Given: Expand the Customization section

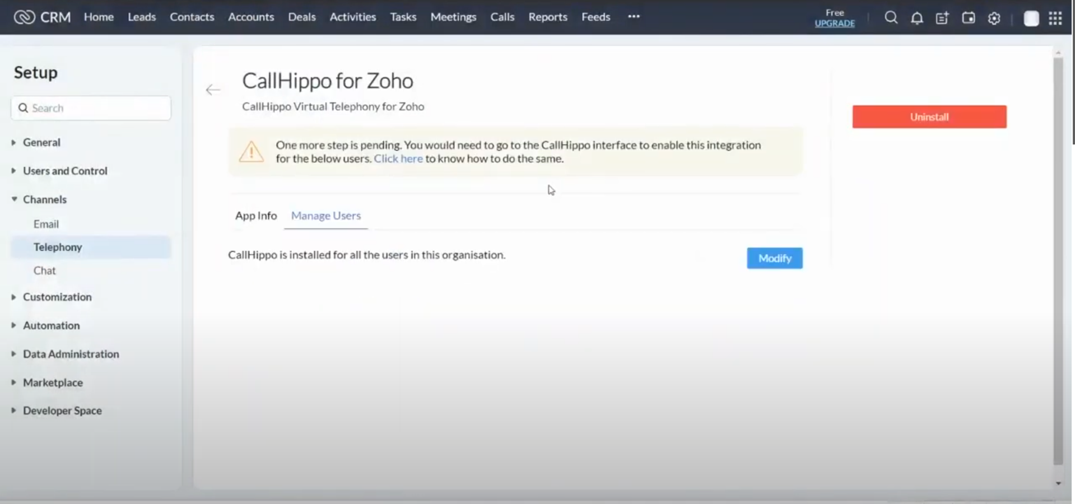Looking at the screenshot, I should 13,297.
